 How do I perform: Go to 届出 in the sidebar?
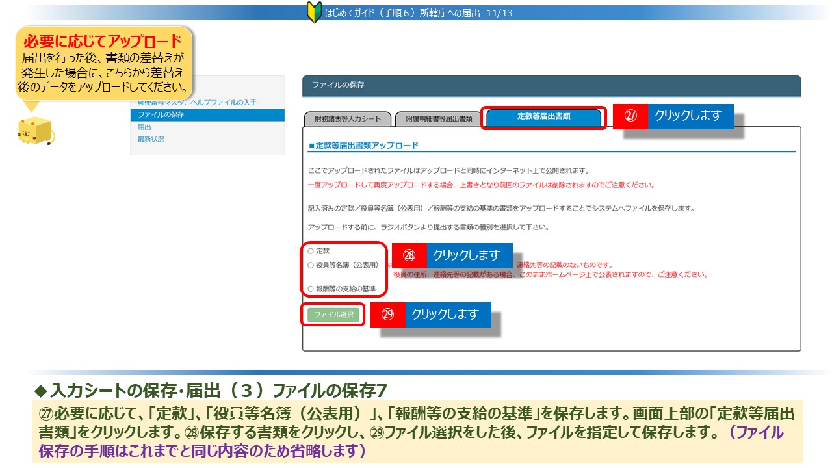coord(144,127)
